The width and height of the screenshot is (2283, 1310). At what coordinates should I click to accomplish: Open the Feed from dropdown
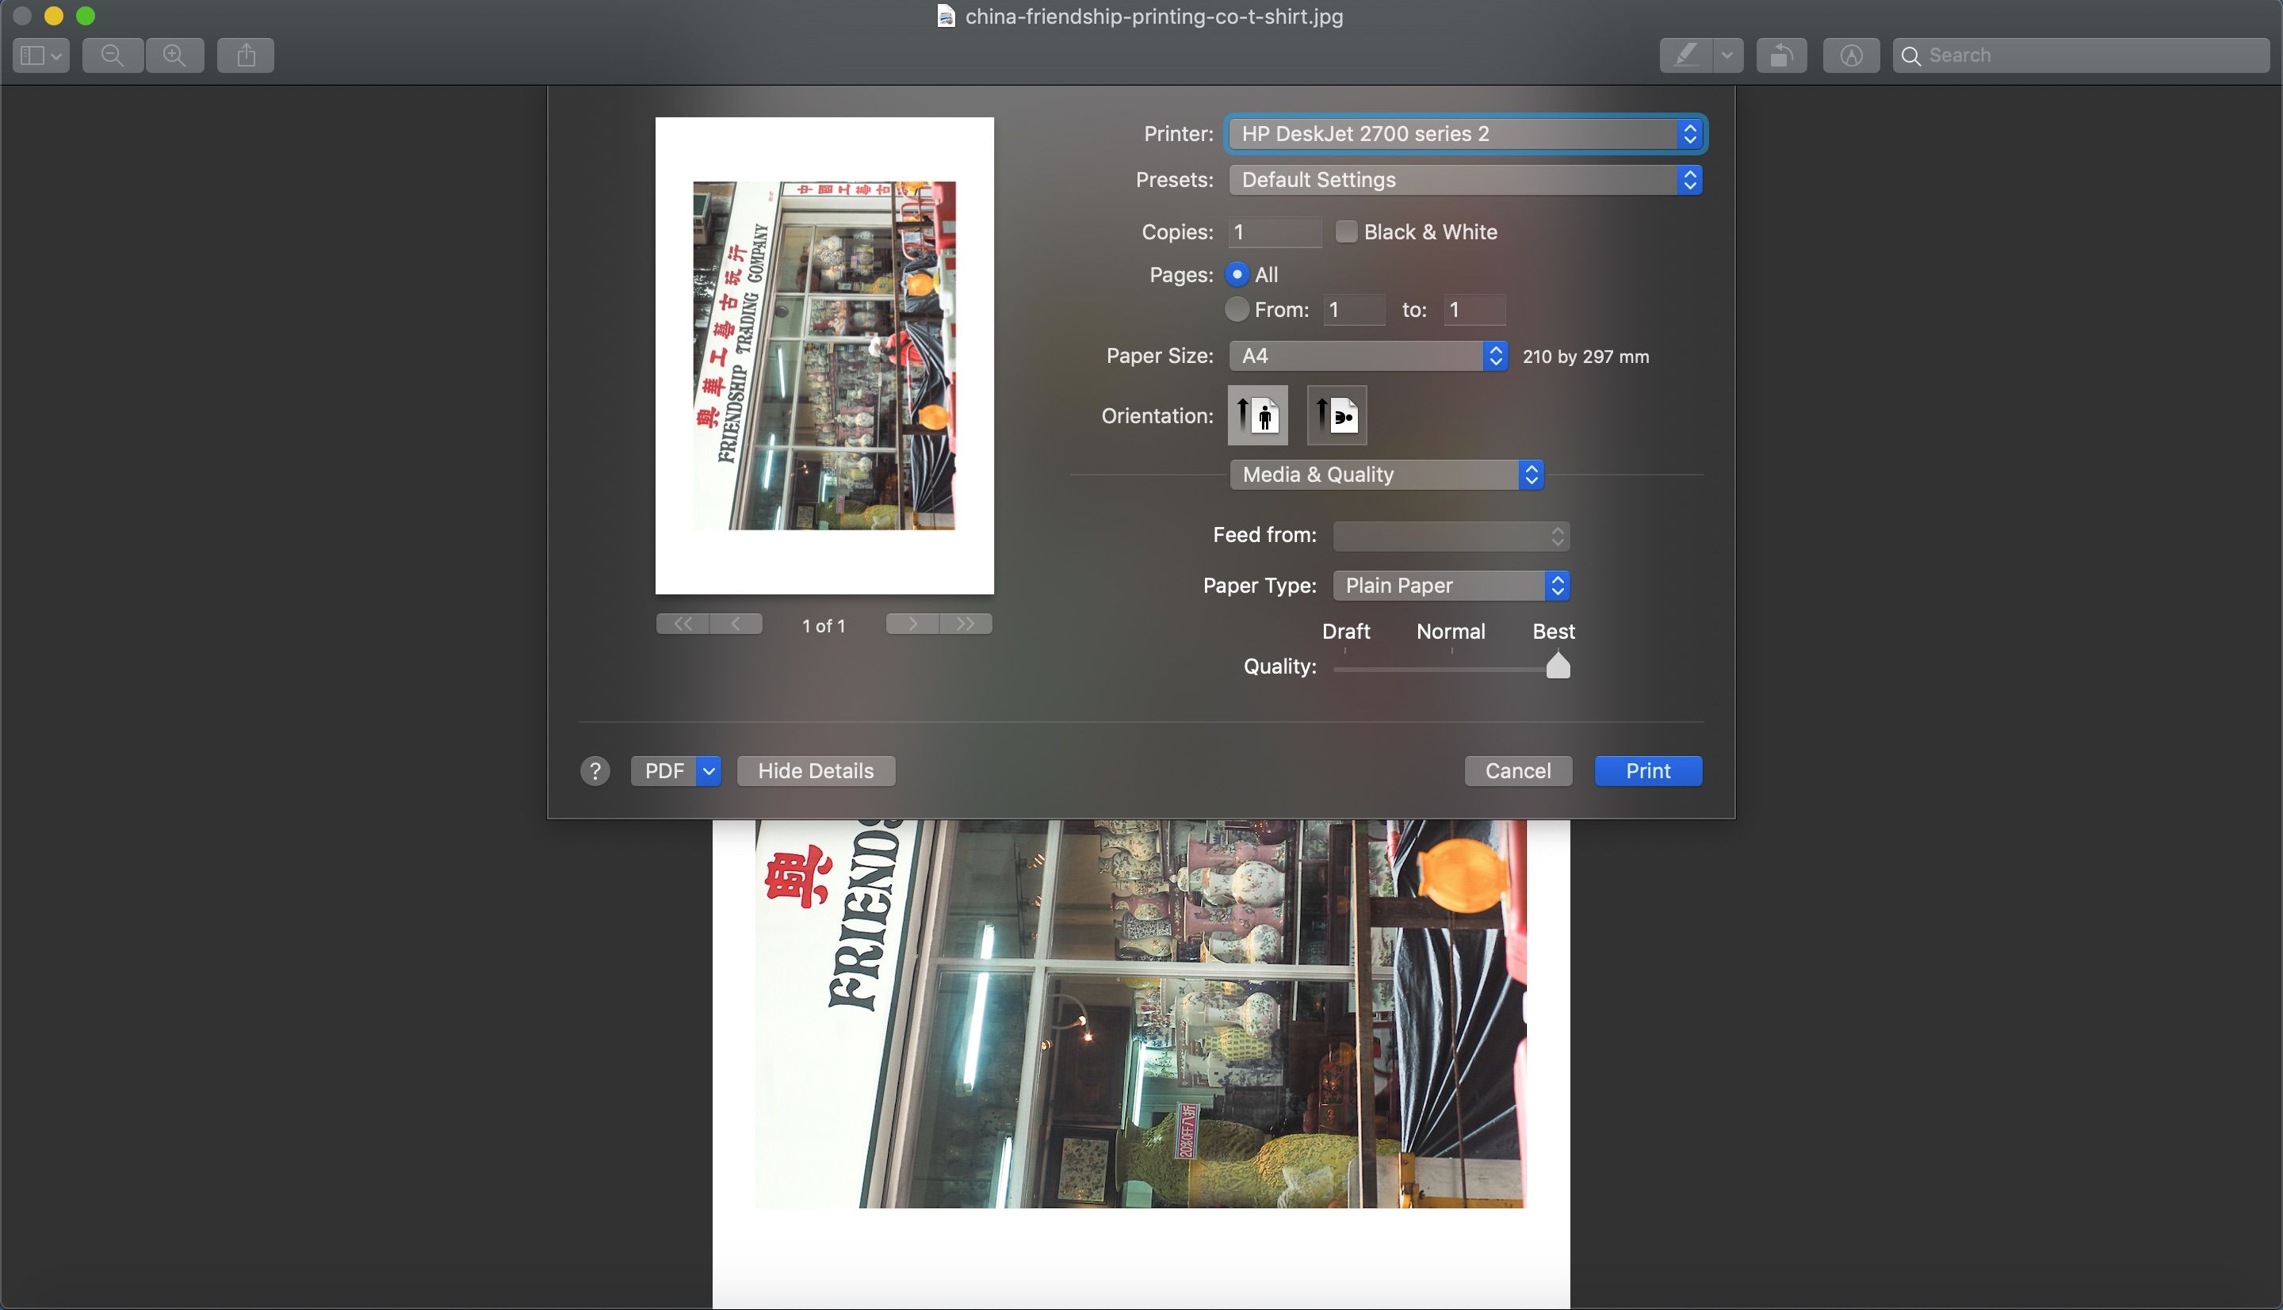(x=1451, y=537)
